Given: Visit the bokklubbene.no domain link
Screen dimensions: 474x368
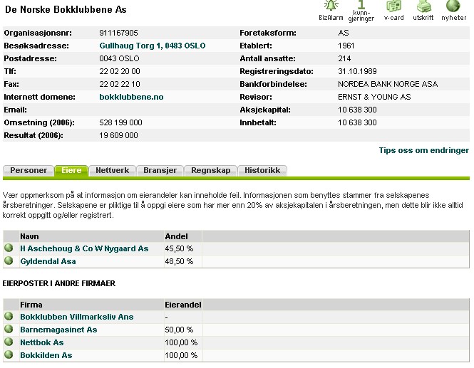Looking at the screenshot, I should [131, 97].
